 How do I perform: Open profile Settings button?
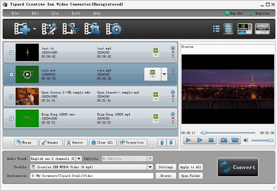pyautogui.click(x=166, y=167)
